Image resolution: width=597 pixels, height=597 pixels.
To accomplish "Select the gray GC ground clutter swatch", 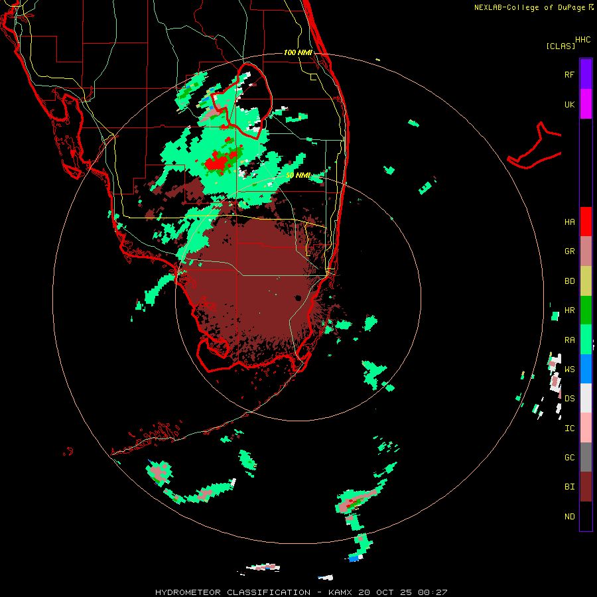I will 586,457.
